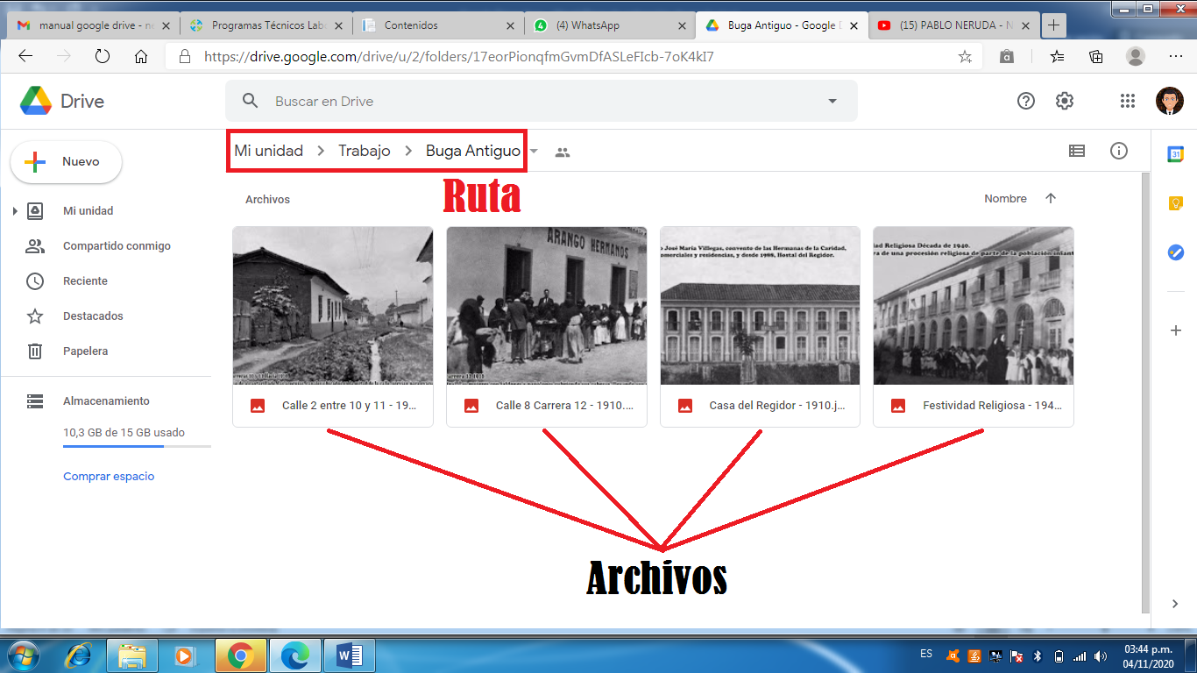1197x673 pixels.
Task: Collapse the right side panel chevron
Action: pos(1175,604)
